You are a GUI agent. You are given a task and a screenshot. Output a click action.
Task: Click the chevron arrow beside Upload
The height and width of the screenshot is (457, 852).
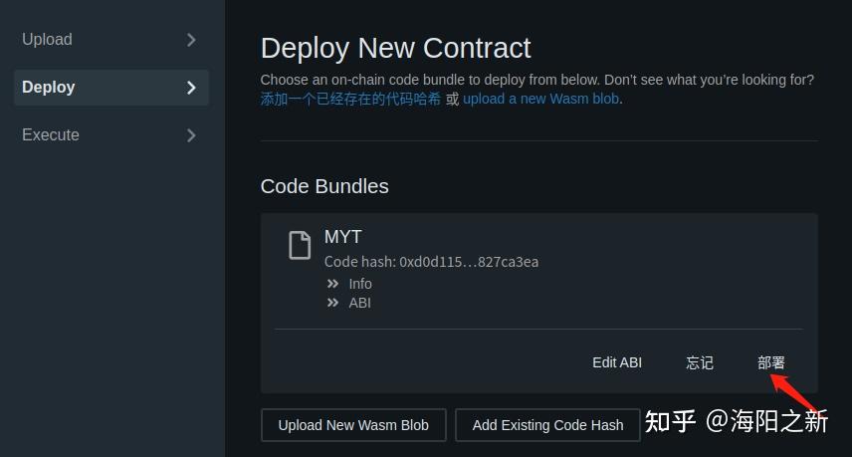click(x=191, y=40)
